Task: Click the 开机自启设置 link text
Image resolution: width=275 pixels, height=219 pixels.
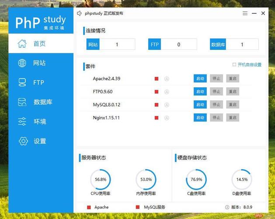Action: tap(250, 65)
